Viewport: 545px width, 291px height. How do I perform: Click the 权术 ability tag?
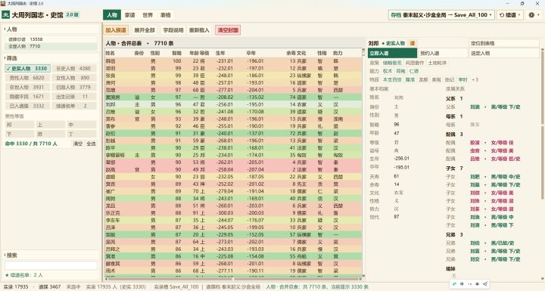388,71
